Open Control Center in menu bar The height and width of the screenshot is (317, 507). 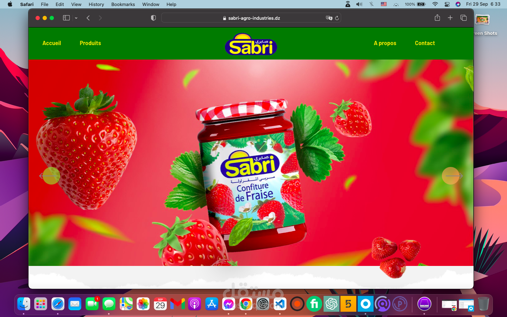447,4
